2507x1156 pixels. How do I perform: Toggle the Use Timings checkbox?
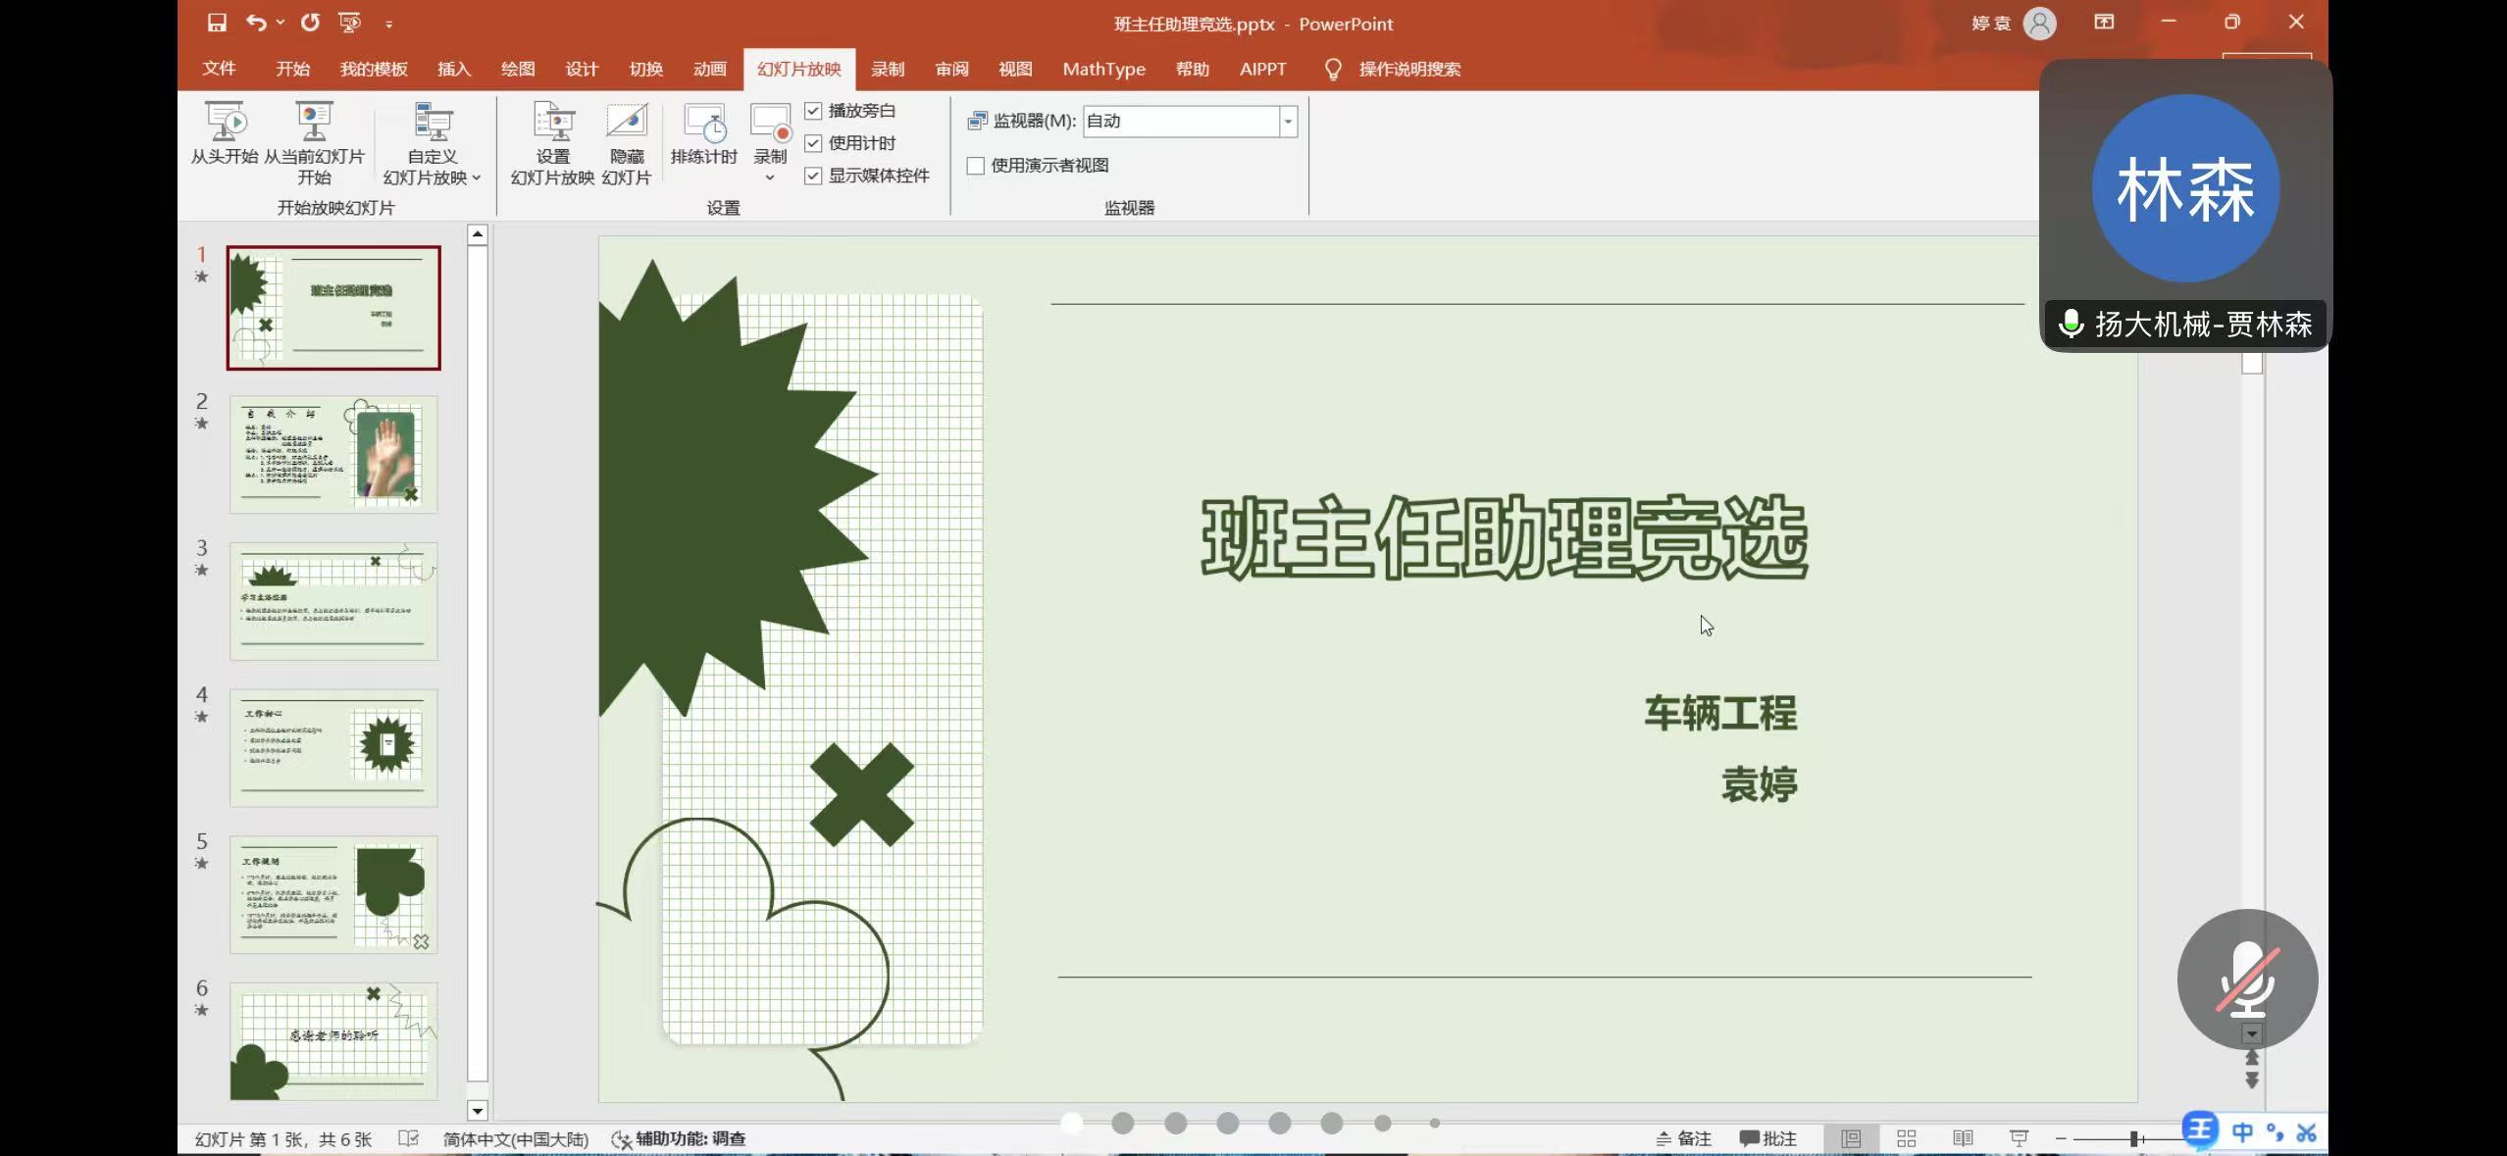click(x=813, y=143)
